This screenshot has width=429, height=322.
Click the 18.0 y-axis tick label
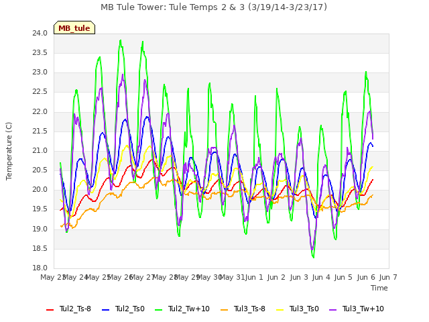point(40,268)
